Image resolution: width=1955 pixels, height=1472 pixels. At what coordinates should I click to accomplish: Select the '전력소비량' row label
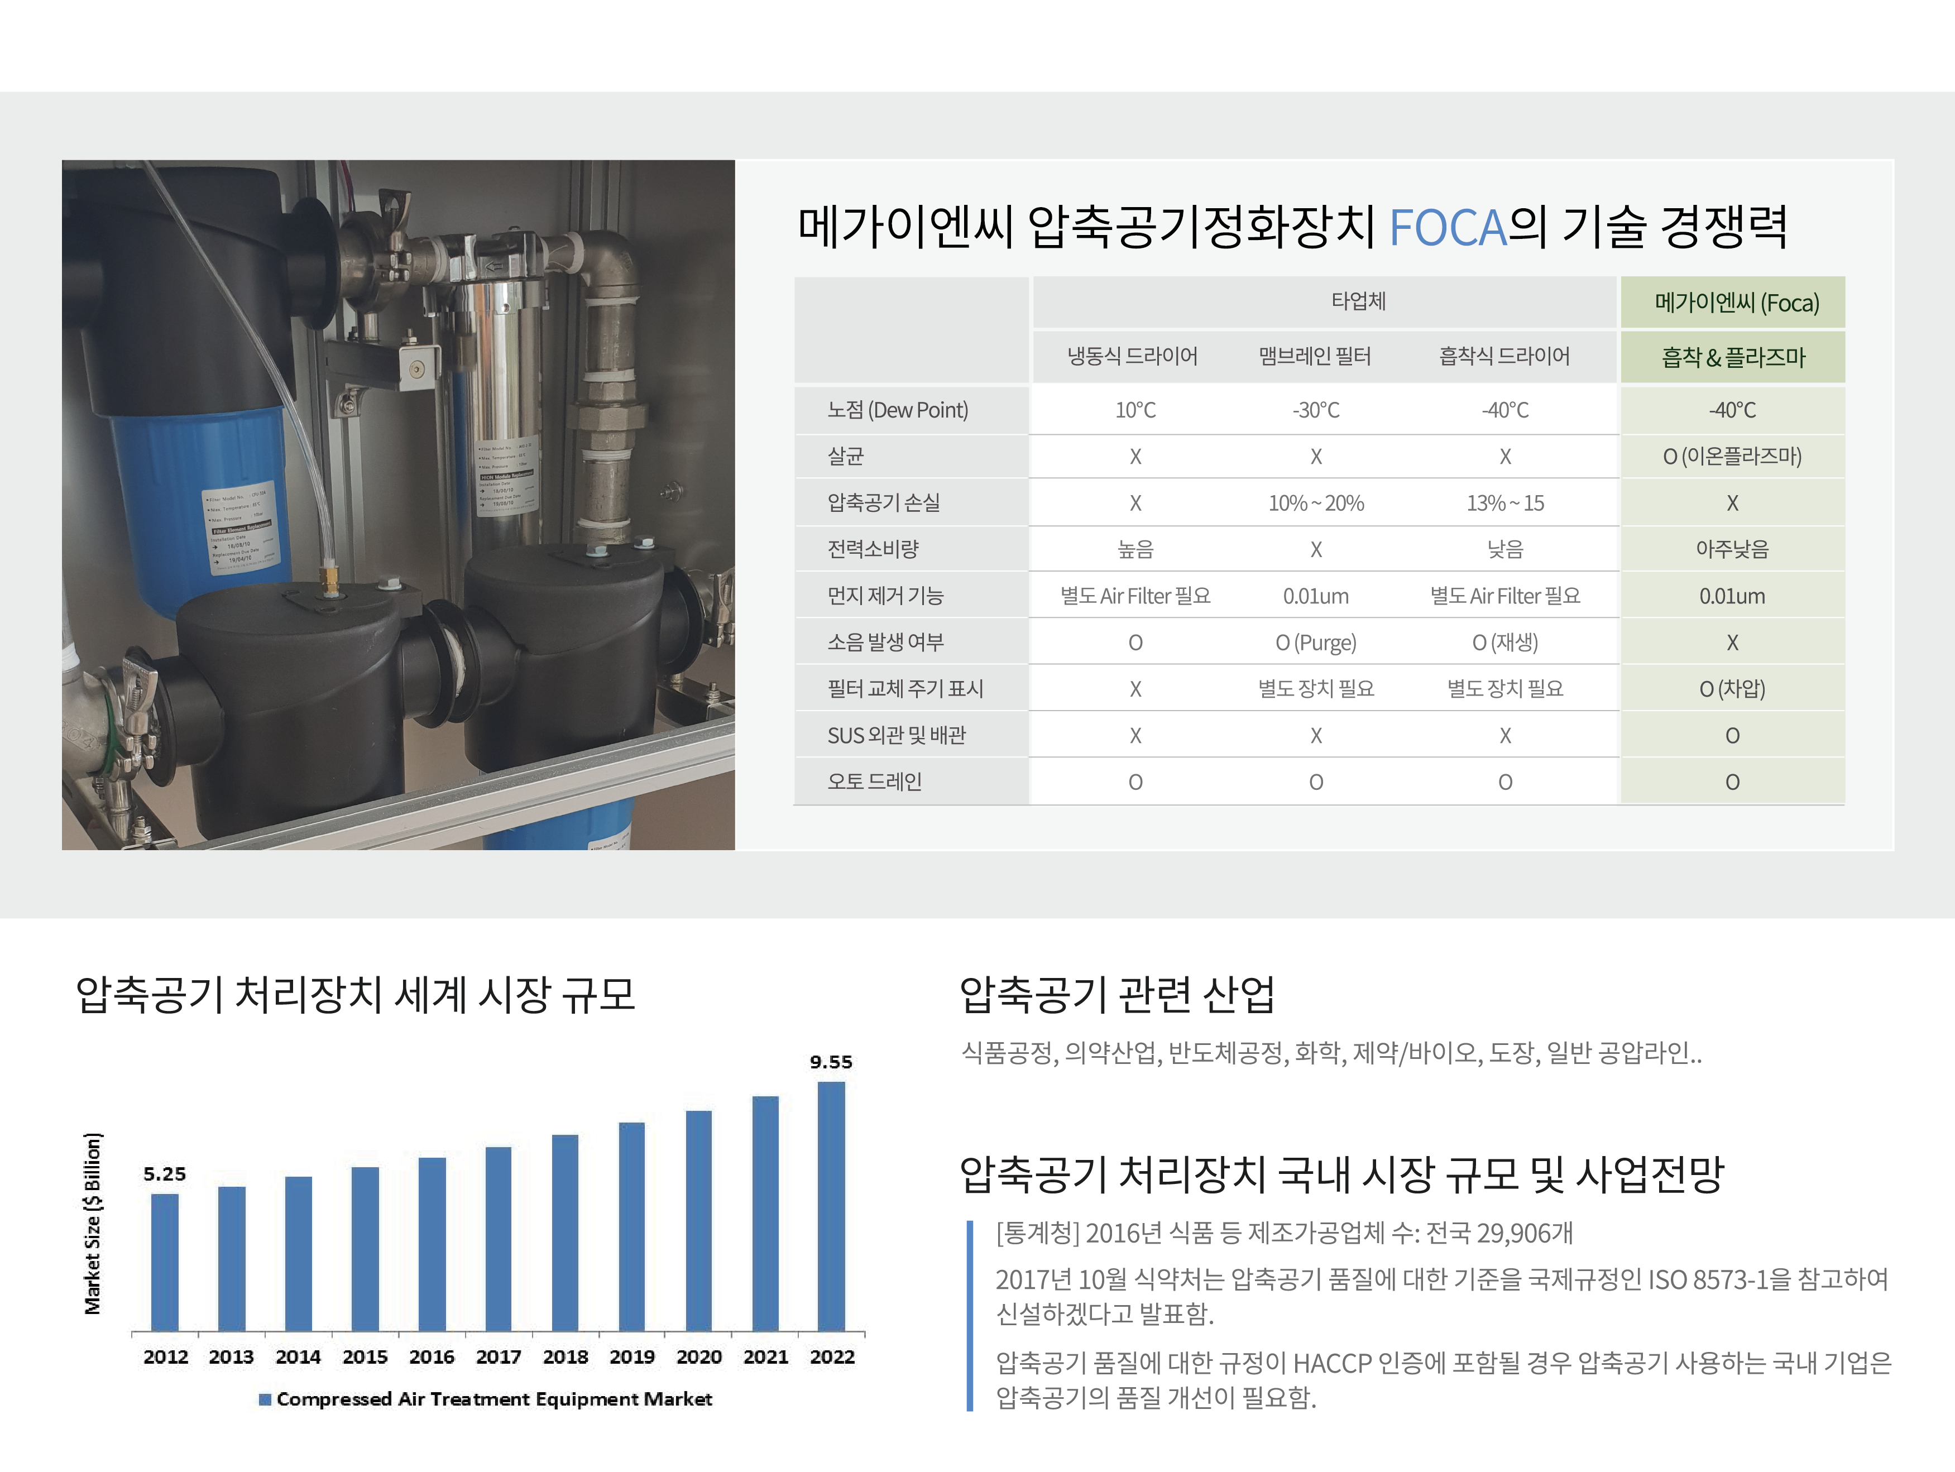873,549
